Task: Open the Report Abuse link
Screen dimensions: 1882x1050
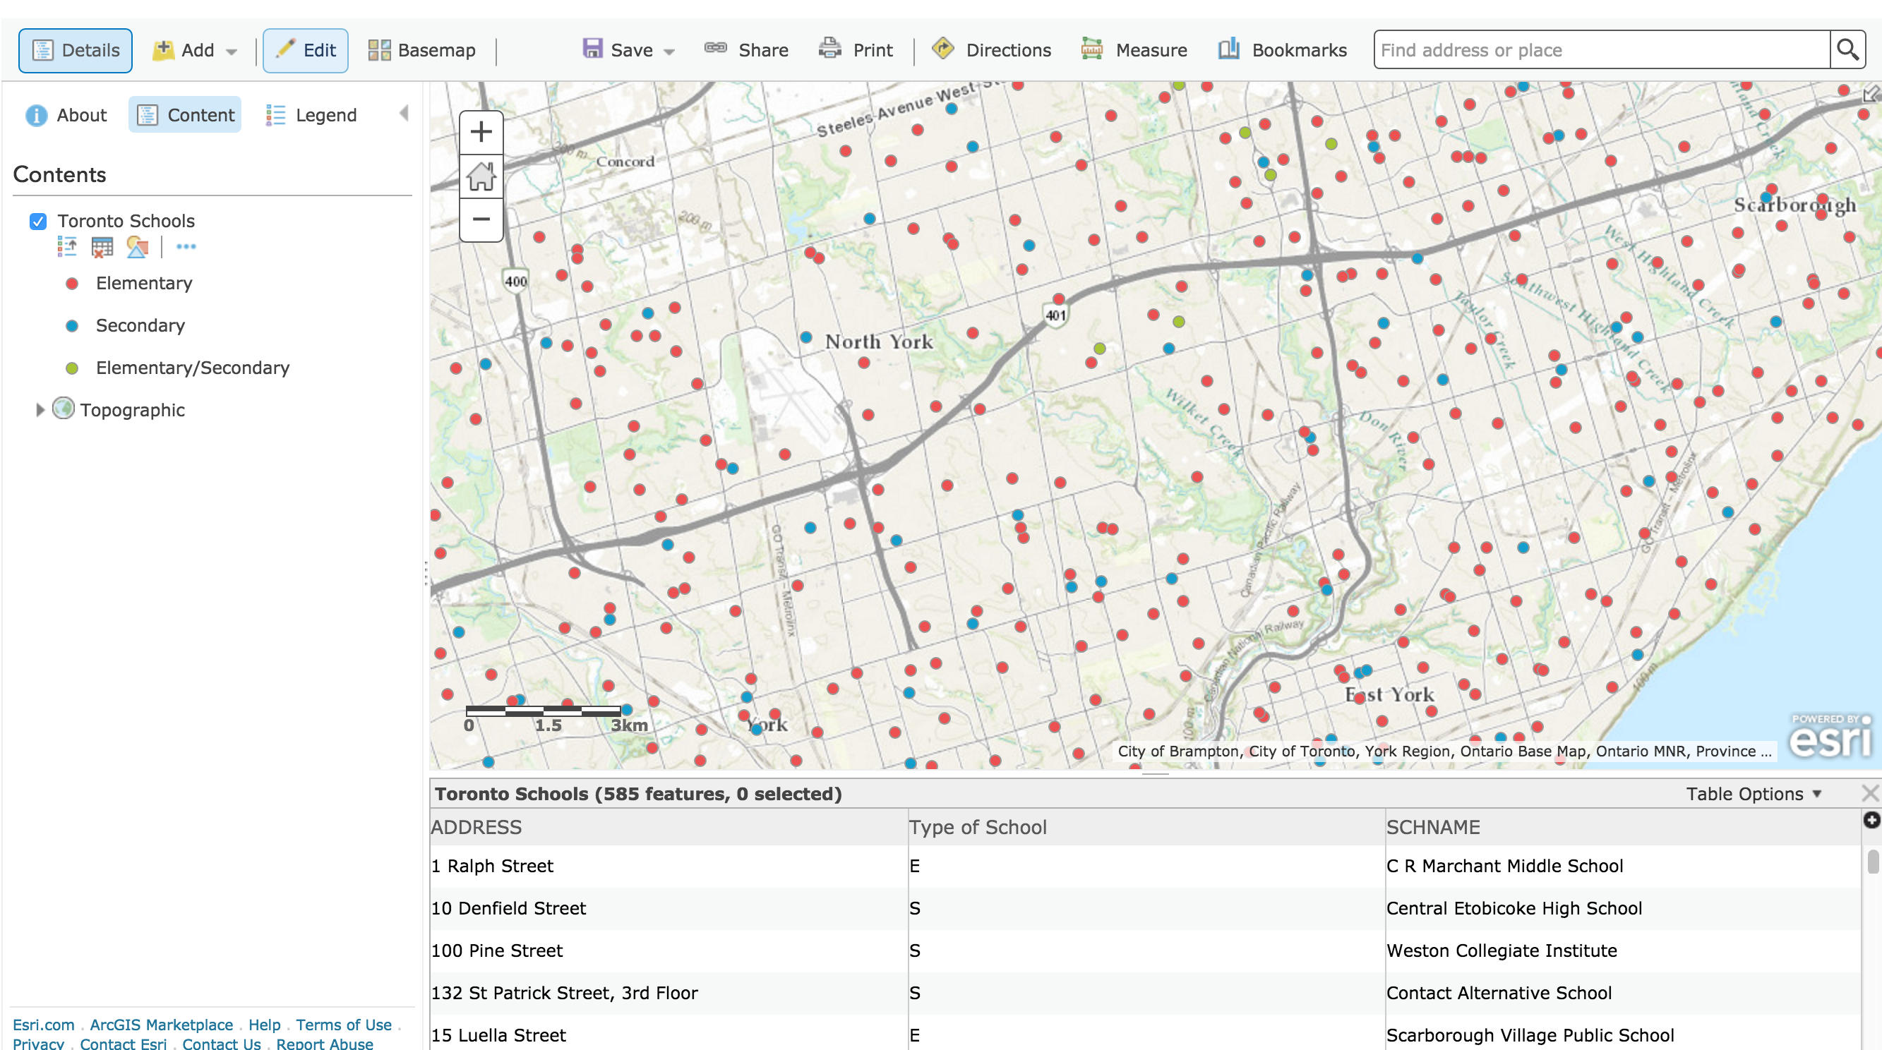Action: tap(325, 1044)
